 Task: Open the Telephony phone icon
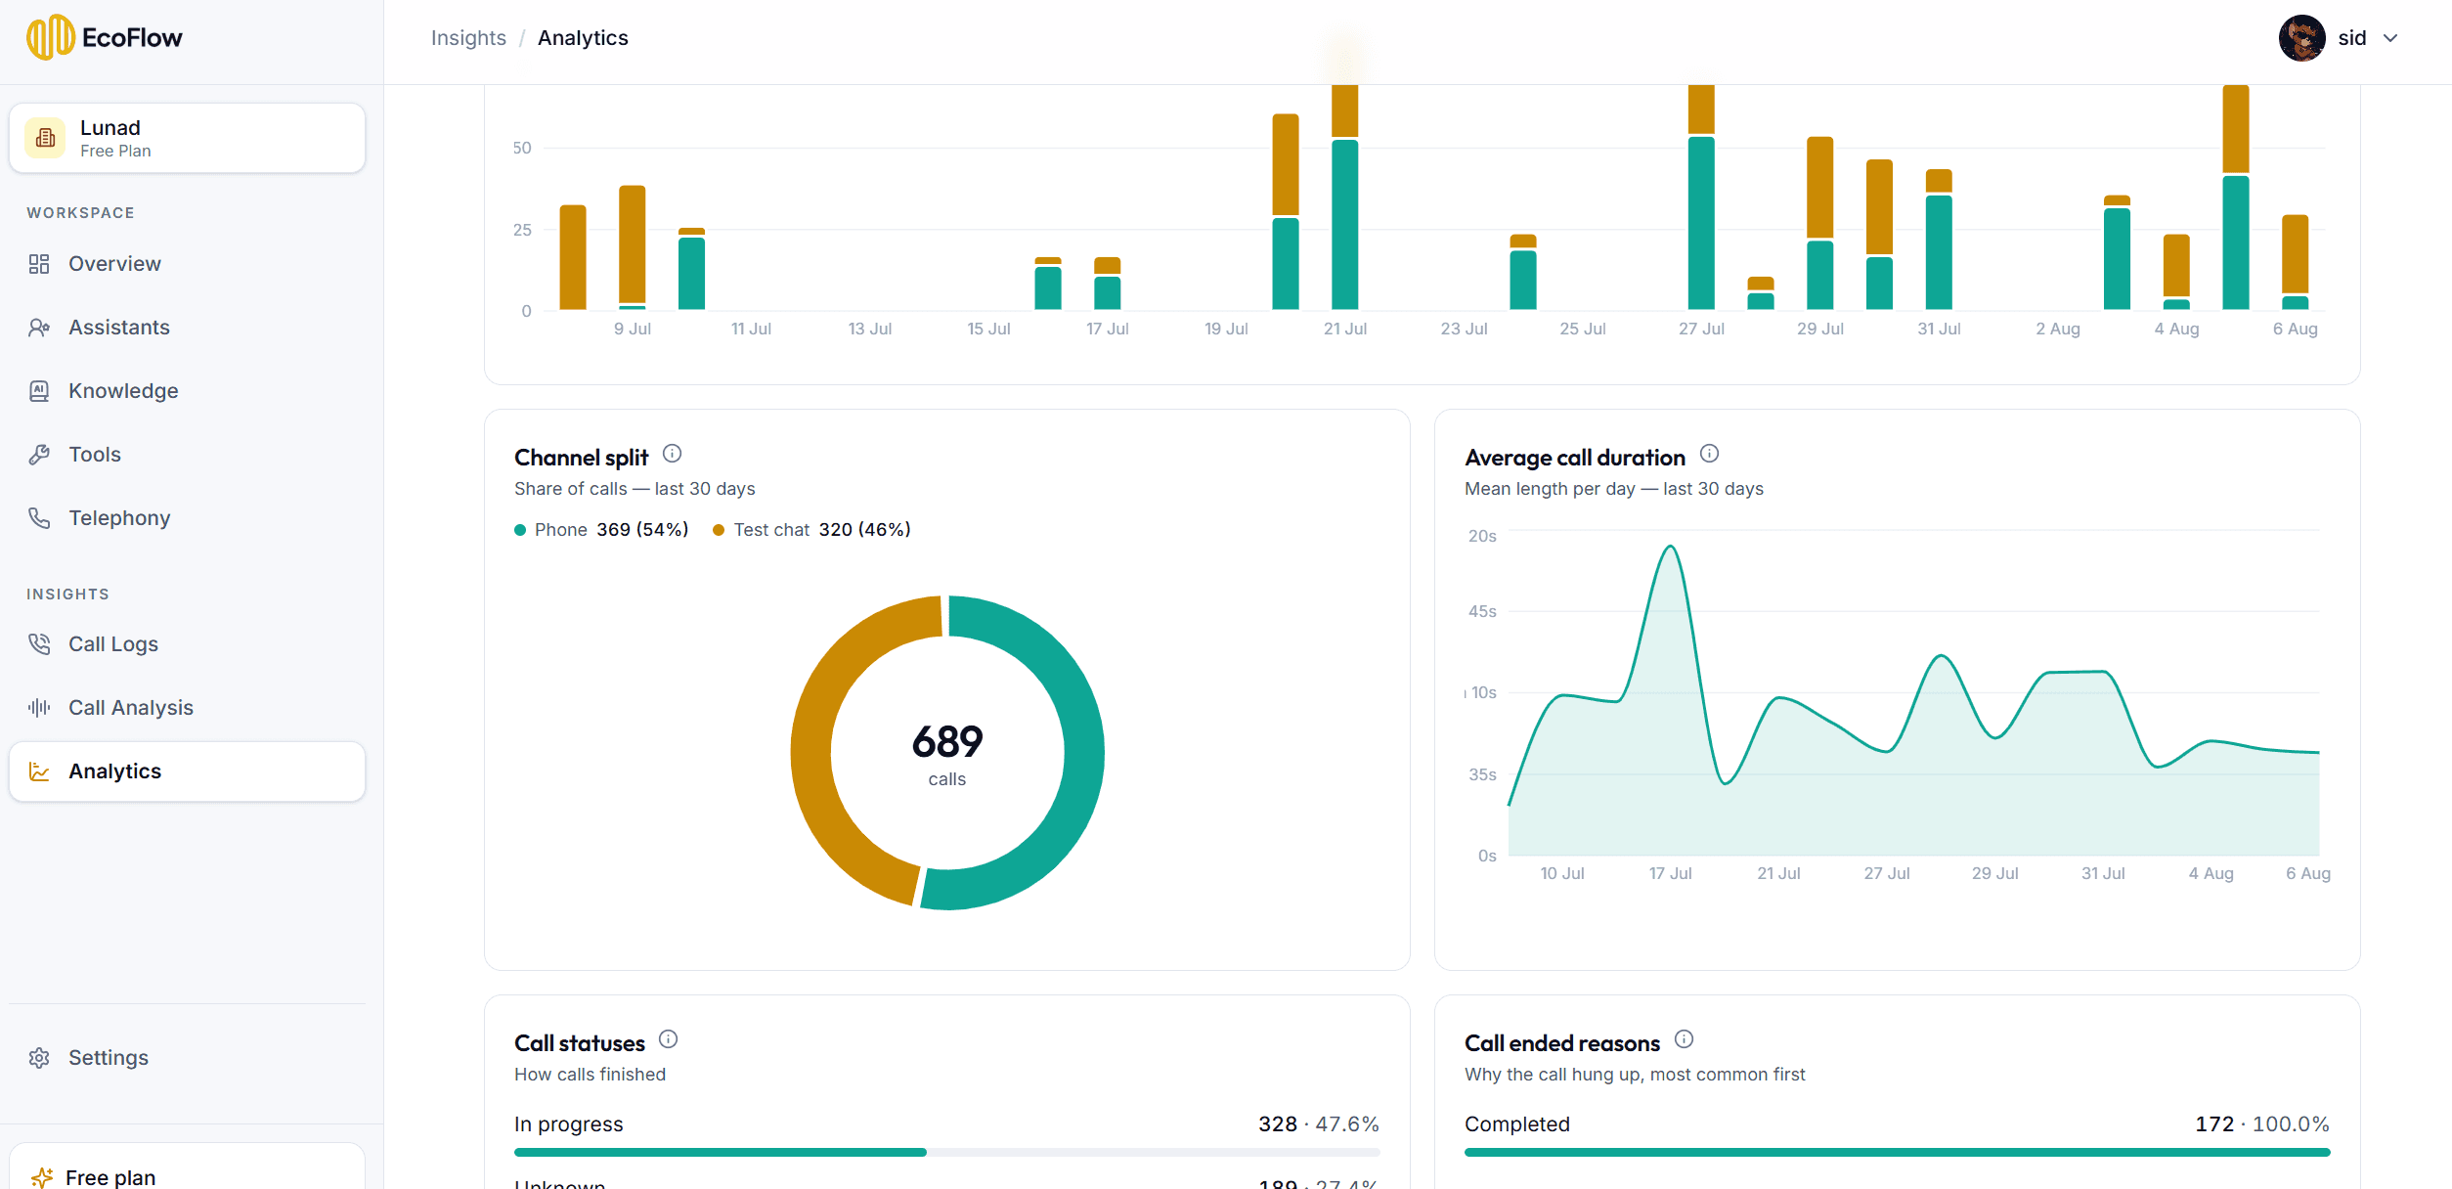click(39, 518)
